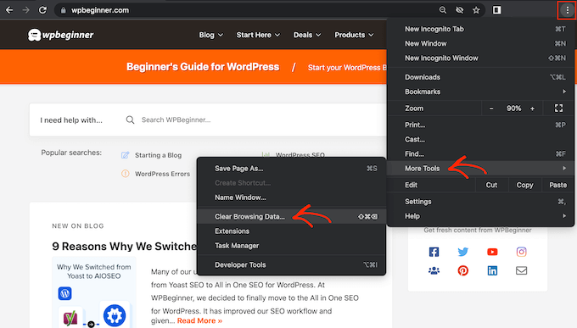Click the WPBeginner logo
The width and height of the screenshot is (577, 328).
(x=61, y=35)
